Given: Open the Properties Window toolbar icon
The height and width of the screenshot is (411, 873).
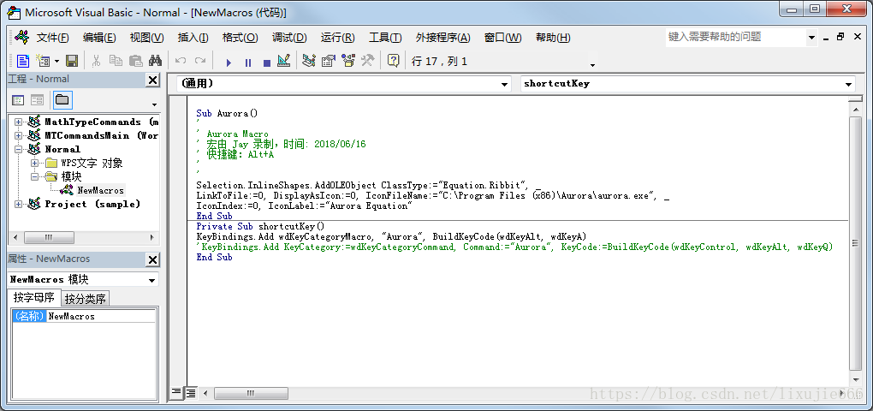Looking at the screenshot, I should 329,61.
